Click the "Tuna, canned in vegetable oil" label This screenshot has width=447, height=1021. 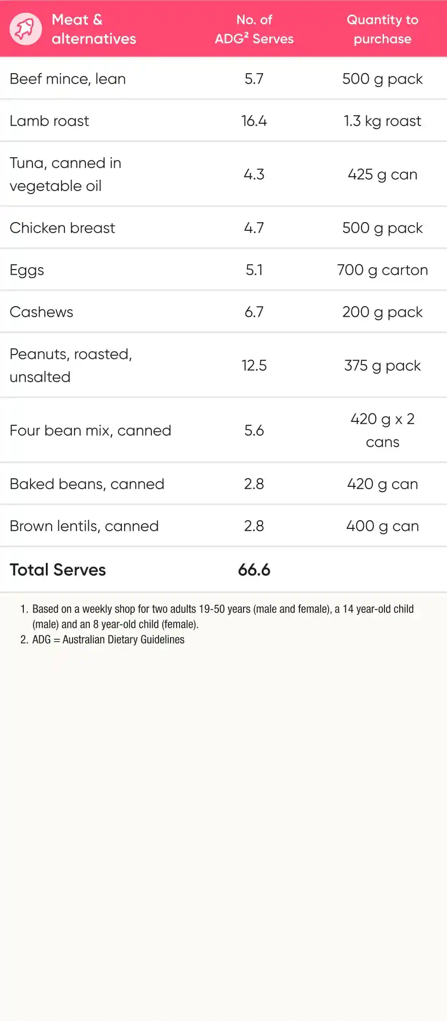65,174
